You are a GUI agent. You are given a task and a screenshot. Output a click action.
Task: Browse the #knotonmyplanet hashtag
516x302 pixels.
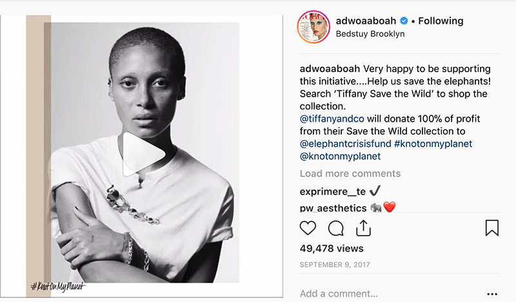pyautogui.click(x=433, y=144)
